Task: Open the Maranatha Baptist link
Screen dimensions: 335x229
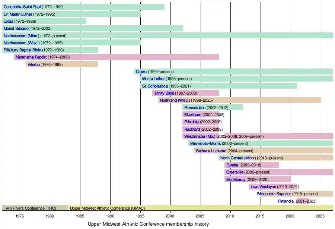Action: pos(31,57)
